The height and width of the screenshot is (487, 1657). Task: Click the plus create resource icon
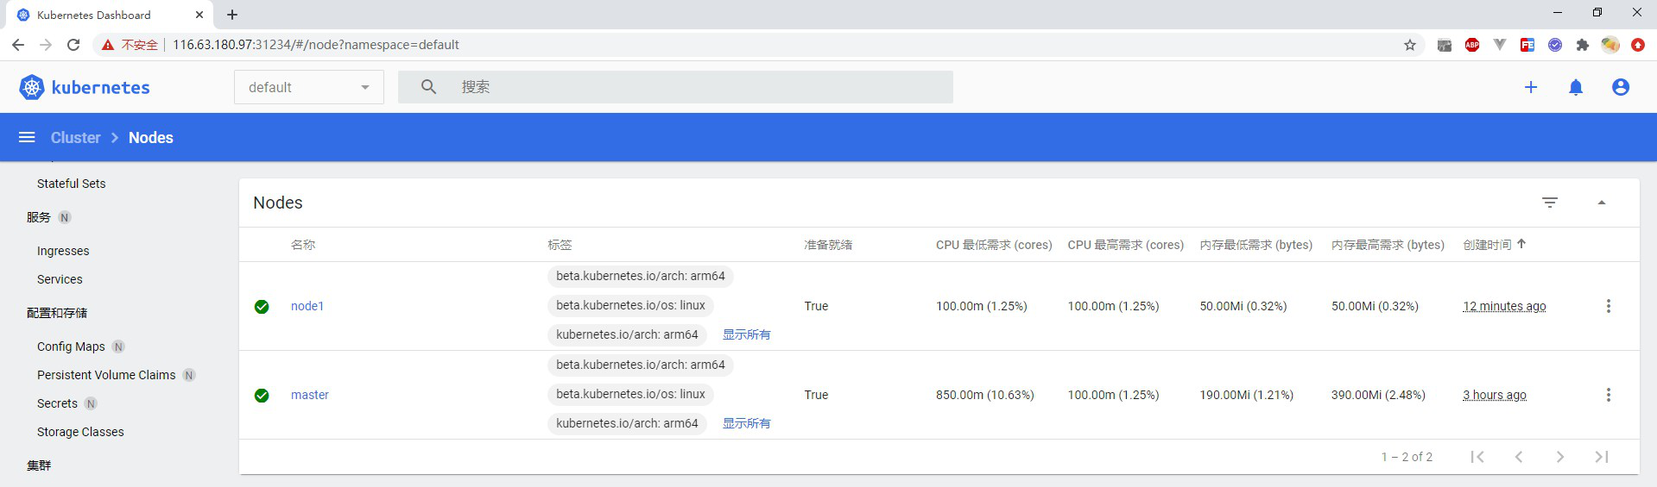tap(1531, 87)
